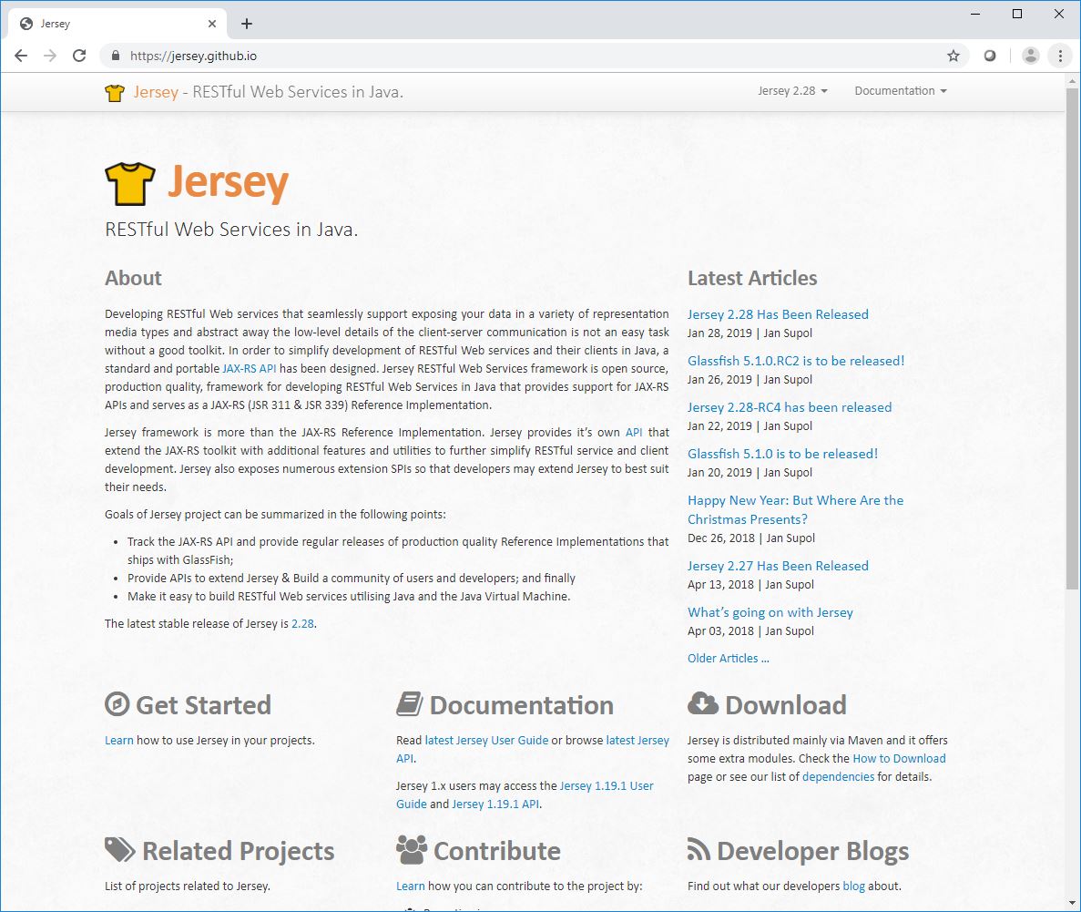Screen dimensions: 1081x912
Task: Click the scrollbar up arrow
Action: click(1072, 81)
